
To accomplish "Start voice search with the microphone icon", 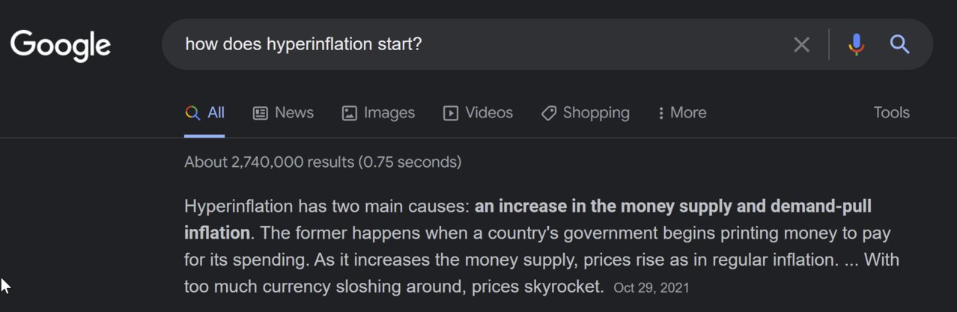I will 857,45.
